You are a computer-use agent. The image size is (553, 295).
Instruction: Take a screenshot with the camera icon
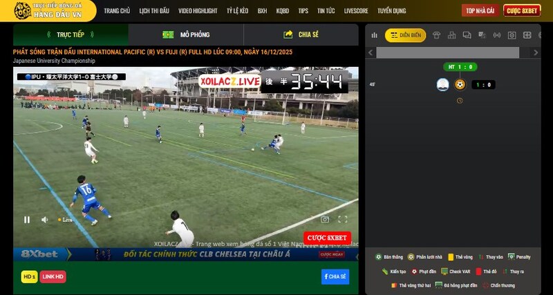point(325,220)
